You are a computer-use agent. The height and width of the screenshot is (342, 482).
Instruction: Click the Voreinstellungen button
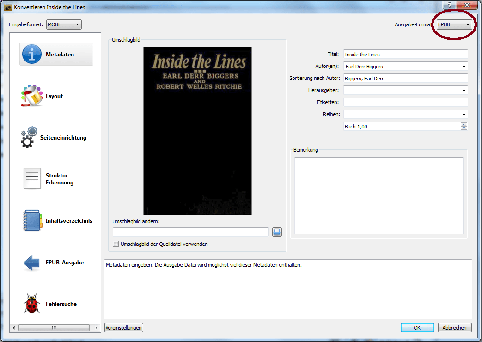[123, 328]
